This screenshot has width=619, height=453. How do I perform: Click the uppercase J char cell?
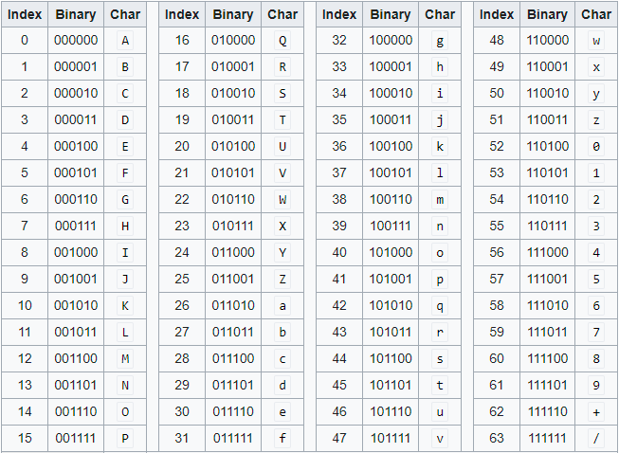[125, 279]
